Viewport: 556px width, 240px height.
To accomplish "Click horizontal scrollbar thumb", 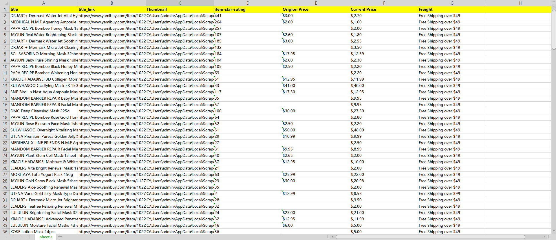I will 430,237.
